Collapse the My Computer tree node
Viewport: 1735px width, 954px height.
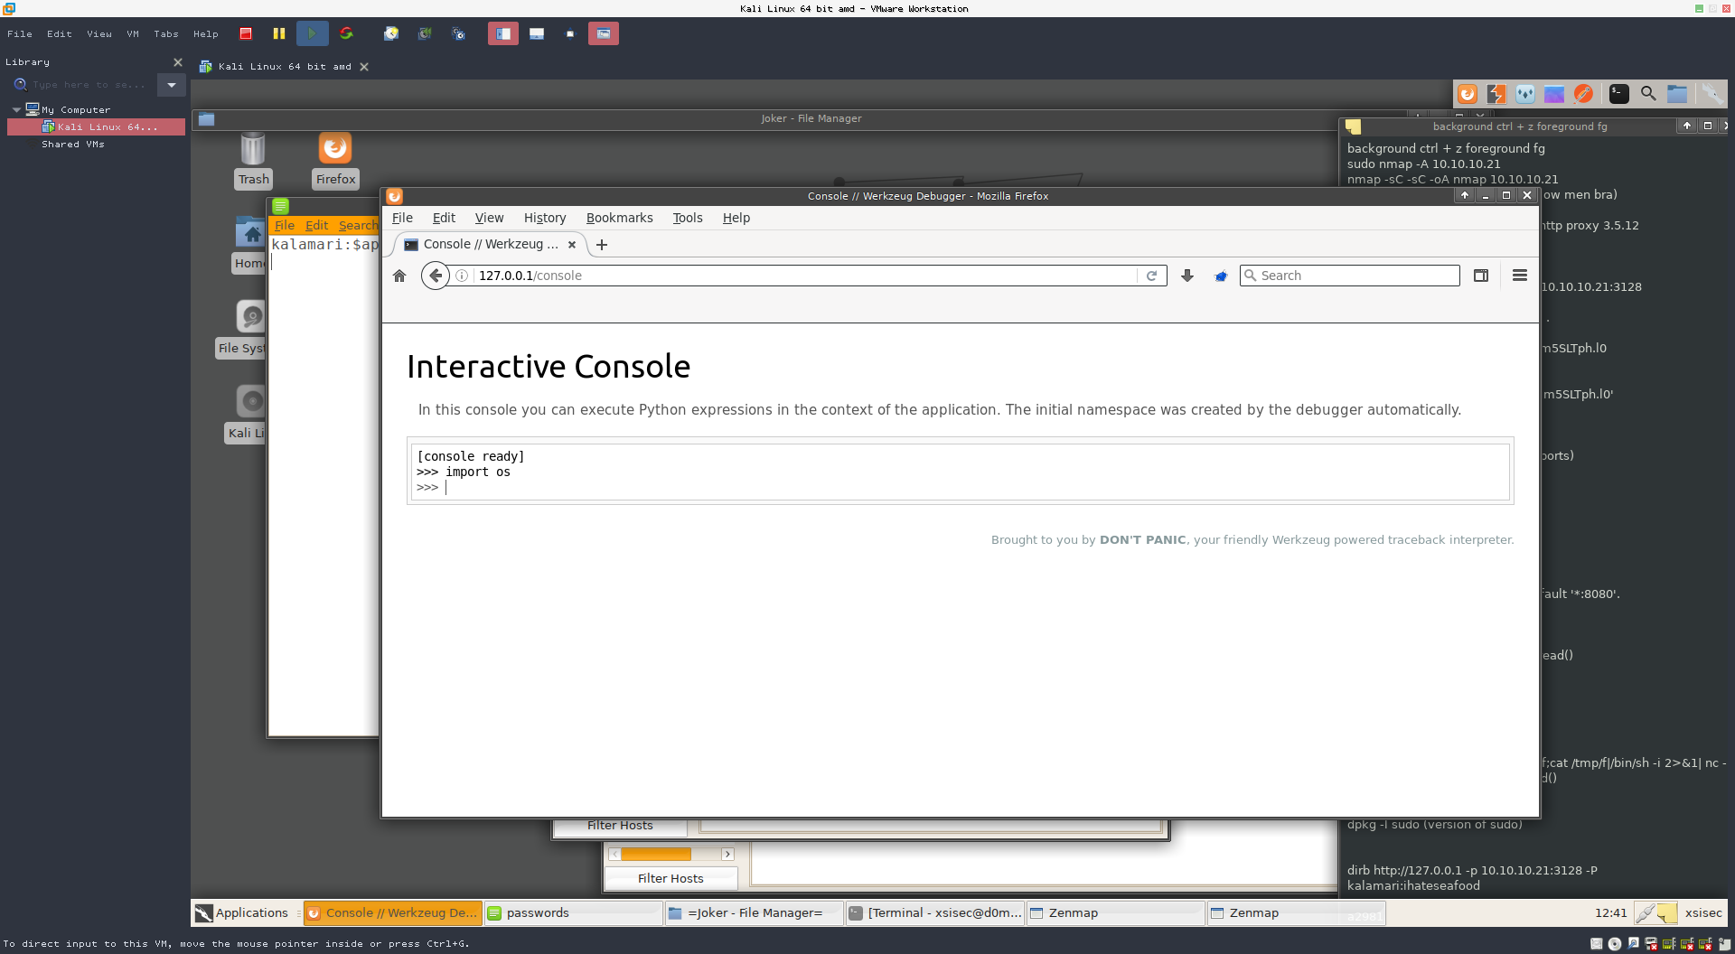tap(16, 109)
